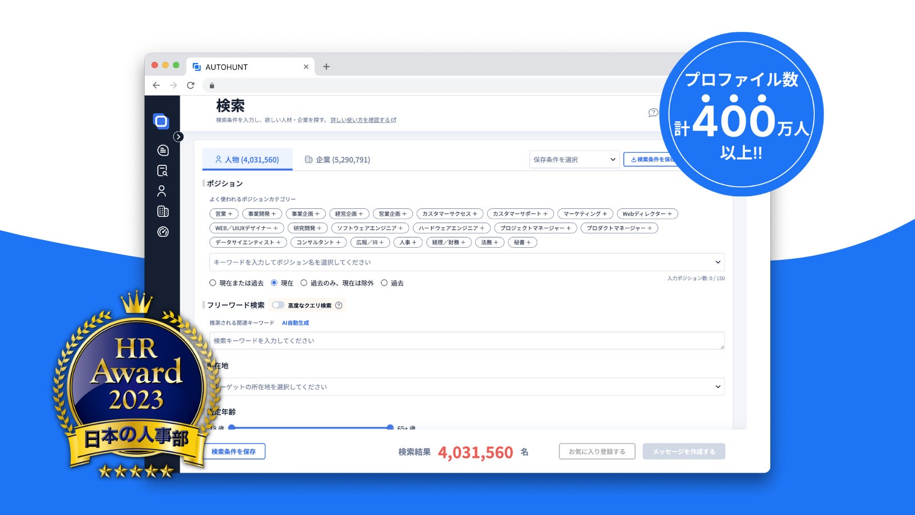Add the 経営企画 position tag
This screenshot has height=515, width=915.
pos(349,214)
